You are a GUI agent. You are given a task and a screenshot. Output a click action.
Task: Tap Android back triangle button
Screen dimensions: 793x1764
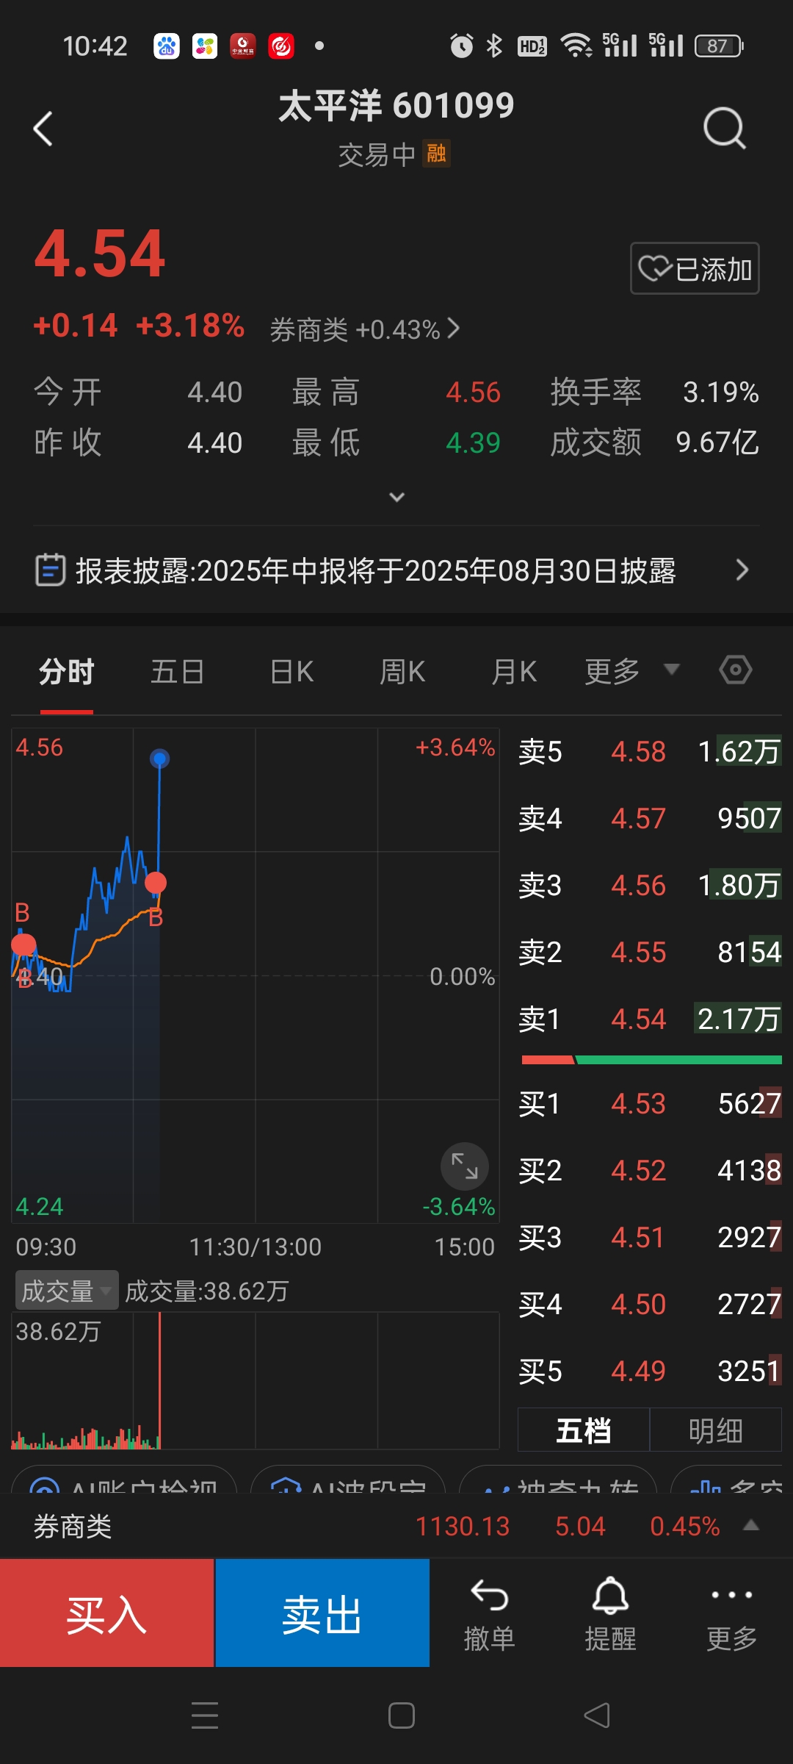point(597,1715)
